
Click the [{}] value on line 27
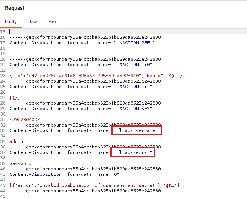pos(15,98)
